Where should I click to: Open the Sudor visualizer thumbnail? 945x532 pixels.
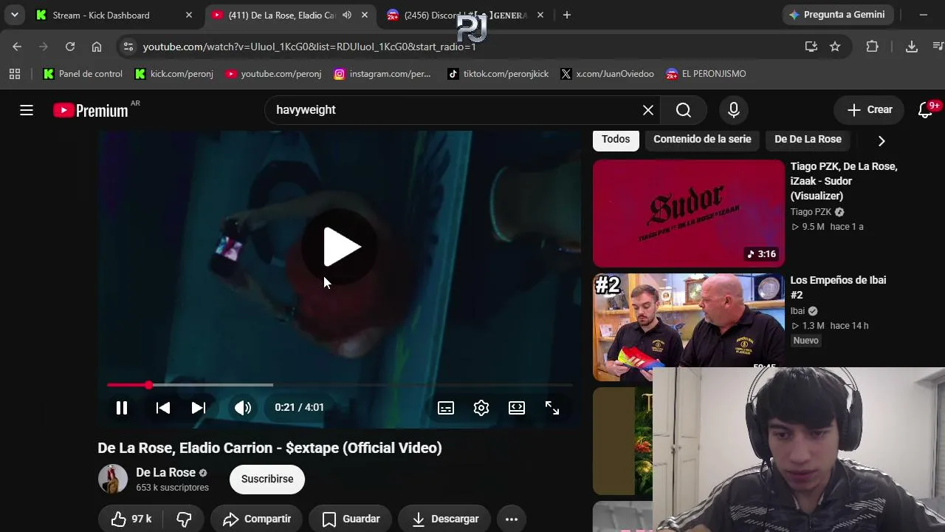tap(689, 214)
